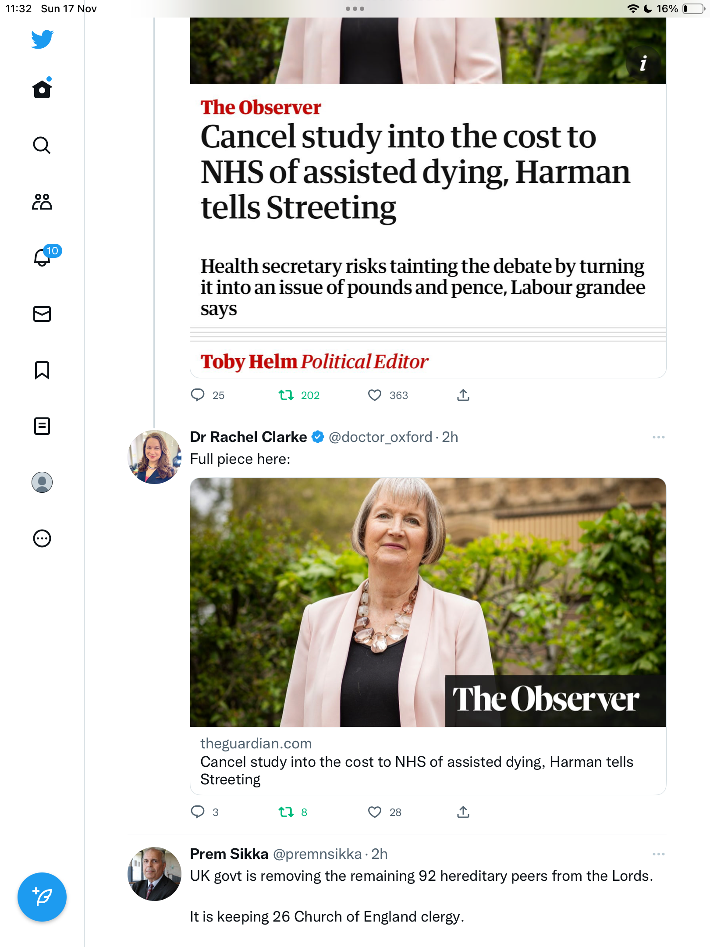Like the 'Full piece here' tweet
Screen dimensions: 710x947
pyautogui.click(x=375, y=812)
